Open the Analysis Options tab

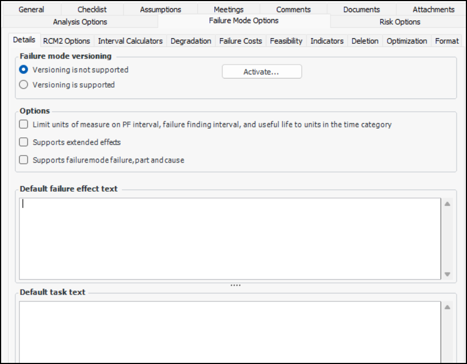pyautogui.click(x=80, y=22)
